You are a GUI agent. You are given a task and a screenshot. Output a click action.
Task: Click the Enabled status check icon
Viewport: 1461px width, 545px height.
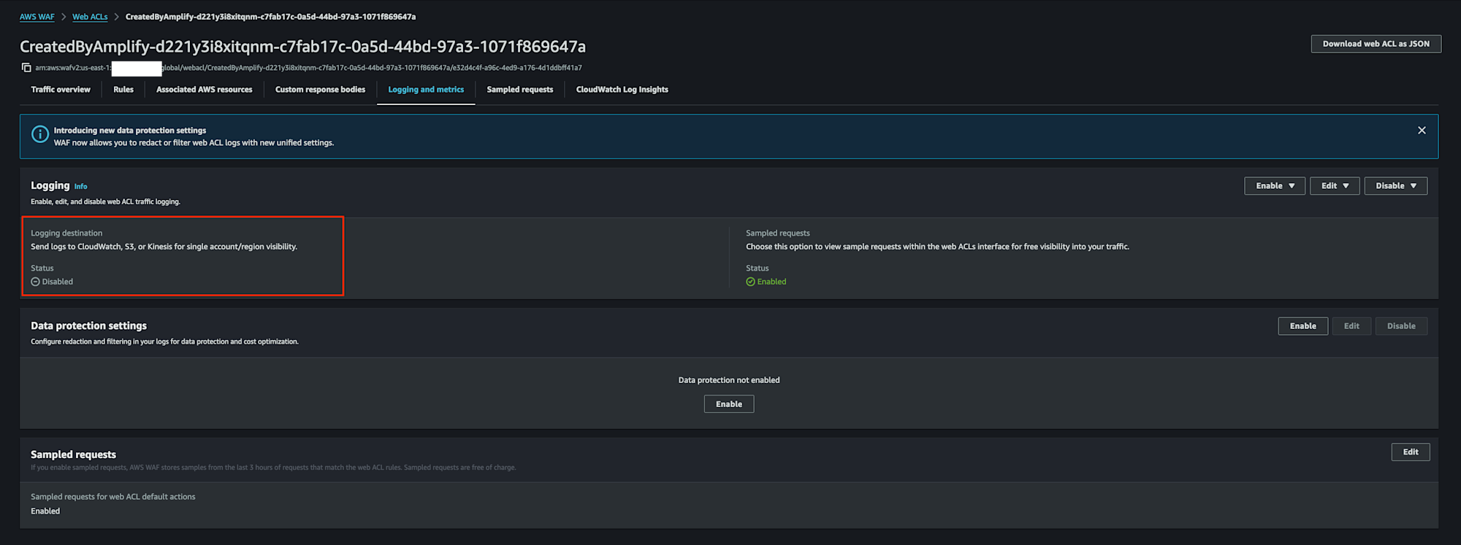(x=750, y=282)
